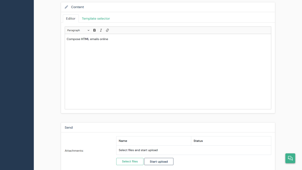Click the 'Select files and start upload' row
The image size is (302, 170).
(194, 150)
